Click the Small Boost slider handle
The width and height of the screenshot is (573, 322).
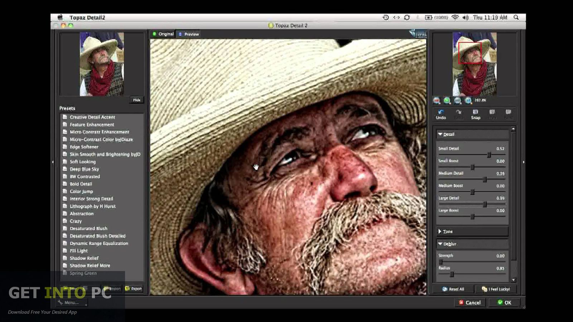[472, 167]
